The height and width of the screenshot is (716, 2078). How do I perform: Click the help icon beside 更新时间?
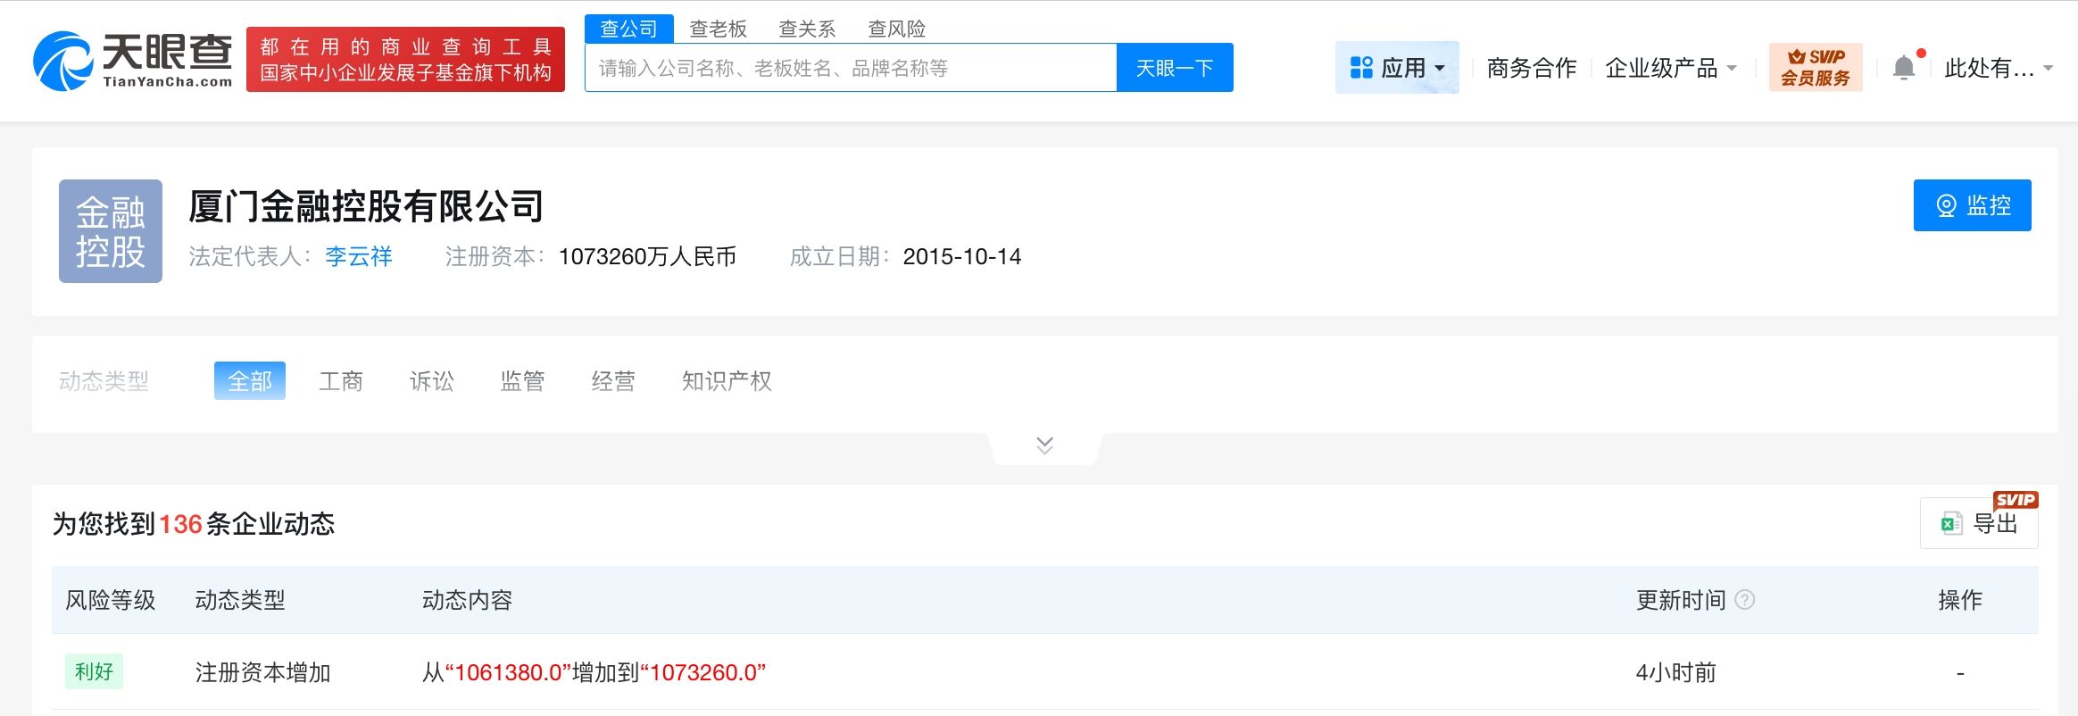[1744, 600]
